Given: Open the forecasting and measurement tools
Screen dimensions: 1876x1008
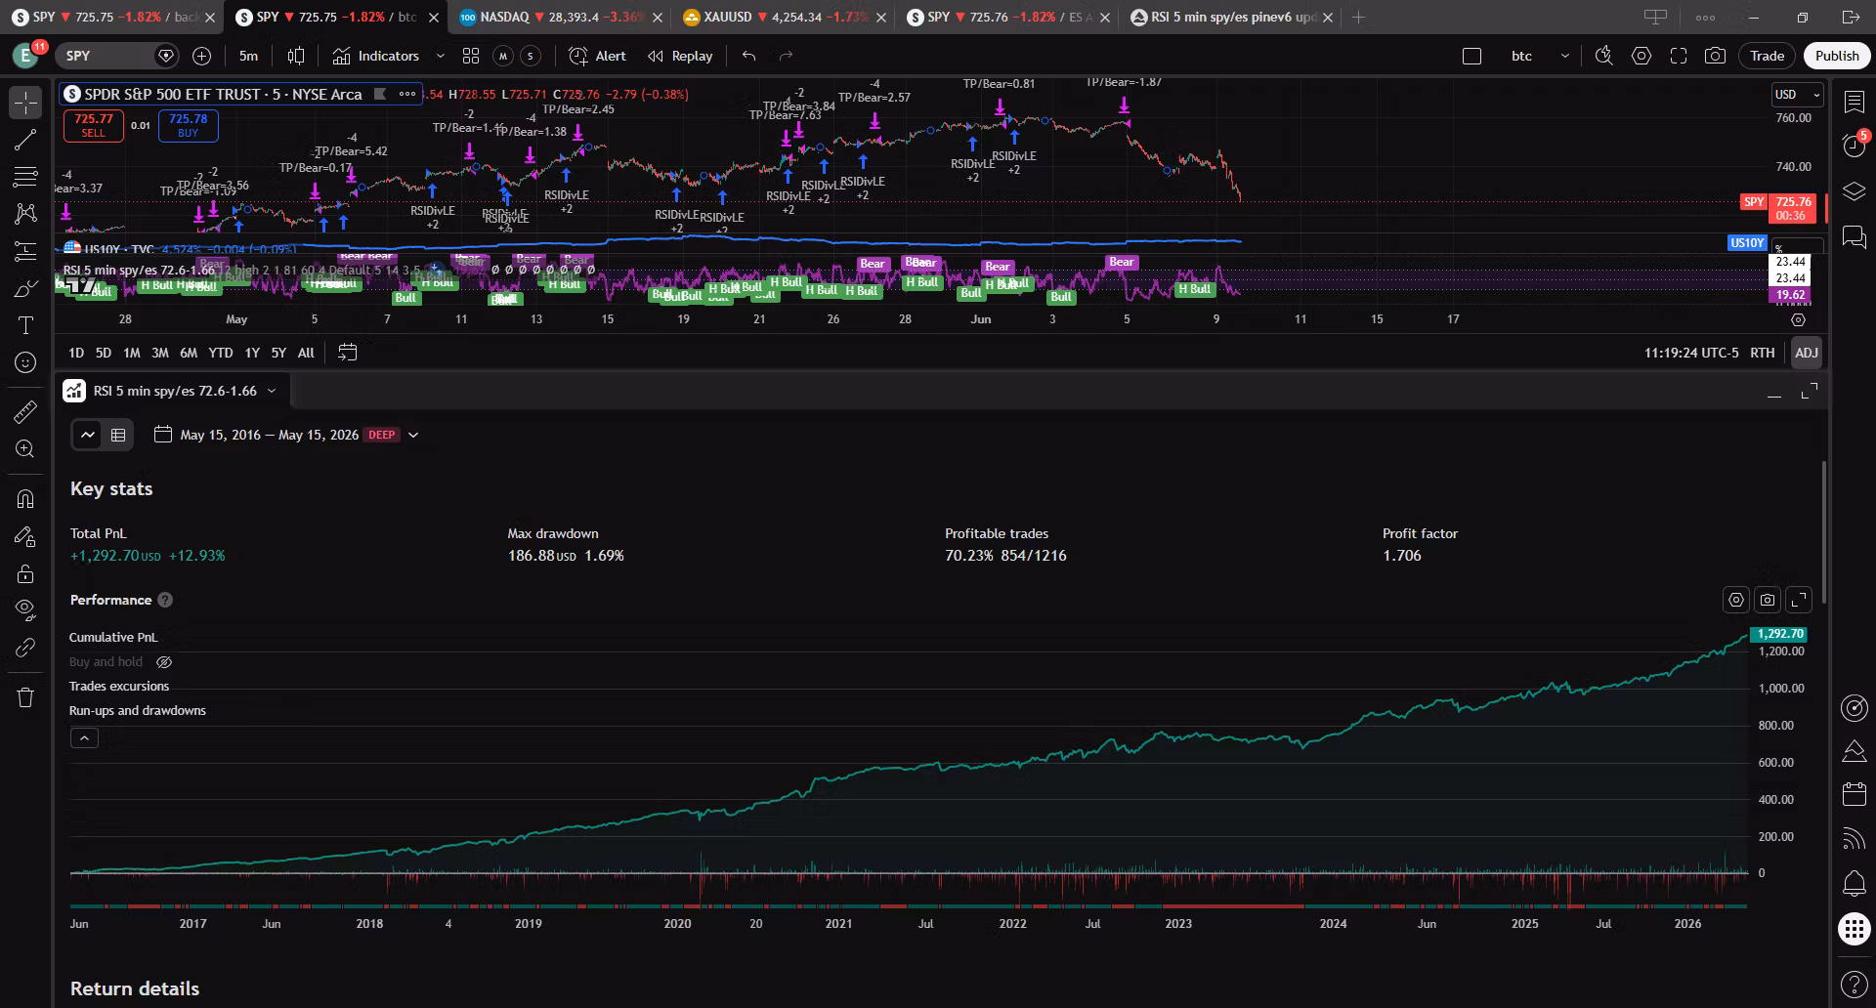Looking at the screenshot, I should click(x=25, y=251).
